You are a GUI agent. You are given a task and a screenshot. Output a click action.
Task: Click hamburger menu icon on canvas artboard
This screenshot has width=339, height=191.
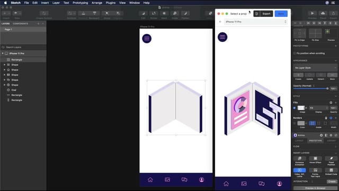pos(147,39)
